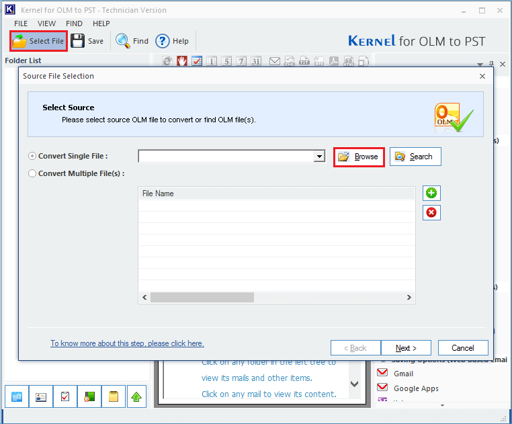The image size is (512, 424).
Task: Click the HTML export icon
Action: (x=349, y=61)
